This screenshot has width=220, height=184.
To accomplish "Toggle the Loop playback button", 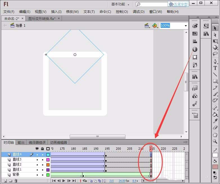I will pos(85,181).
